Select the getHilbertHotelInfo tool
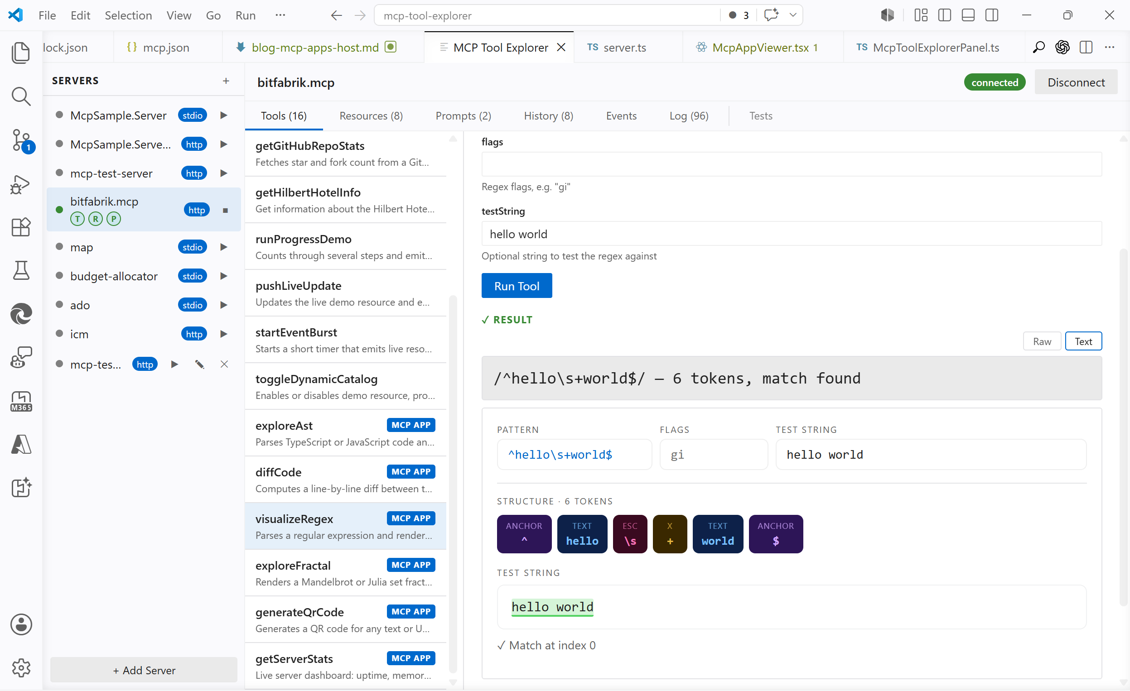The image size is (1130, 691). point(345,200)
